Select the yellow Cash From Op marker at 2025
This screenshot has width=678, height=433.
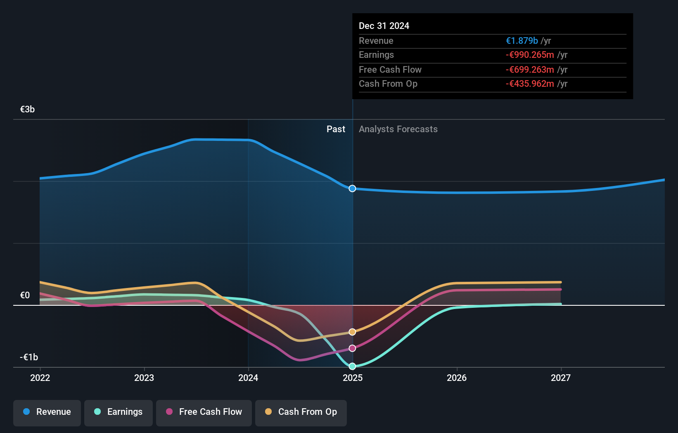352,331
